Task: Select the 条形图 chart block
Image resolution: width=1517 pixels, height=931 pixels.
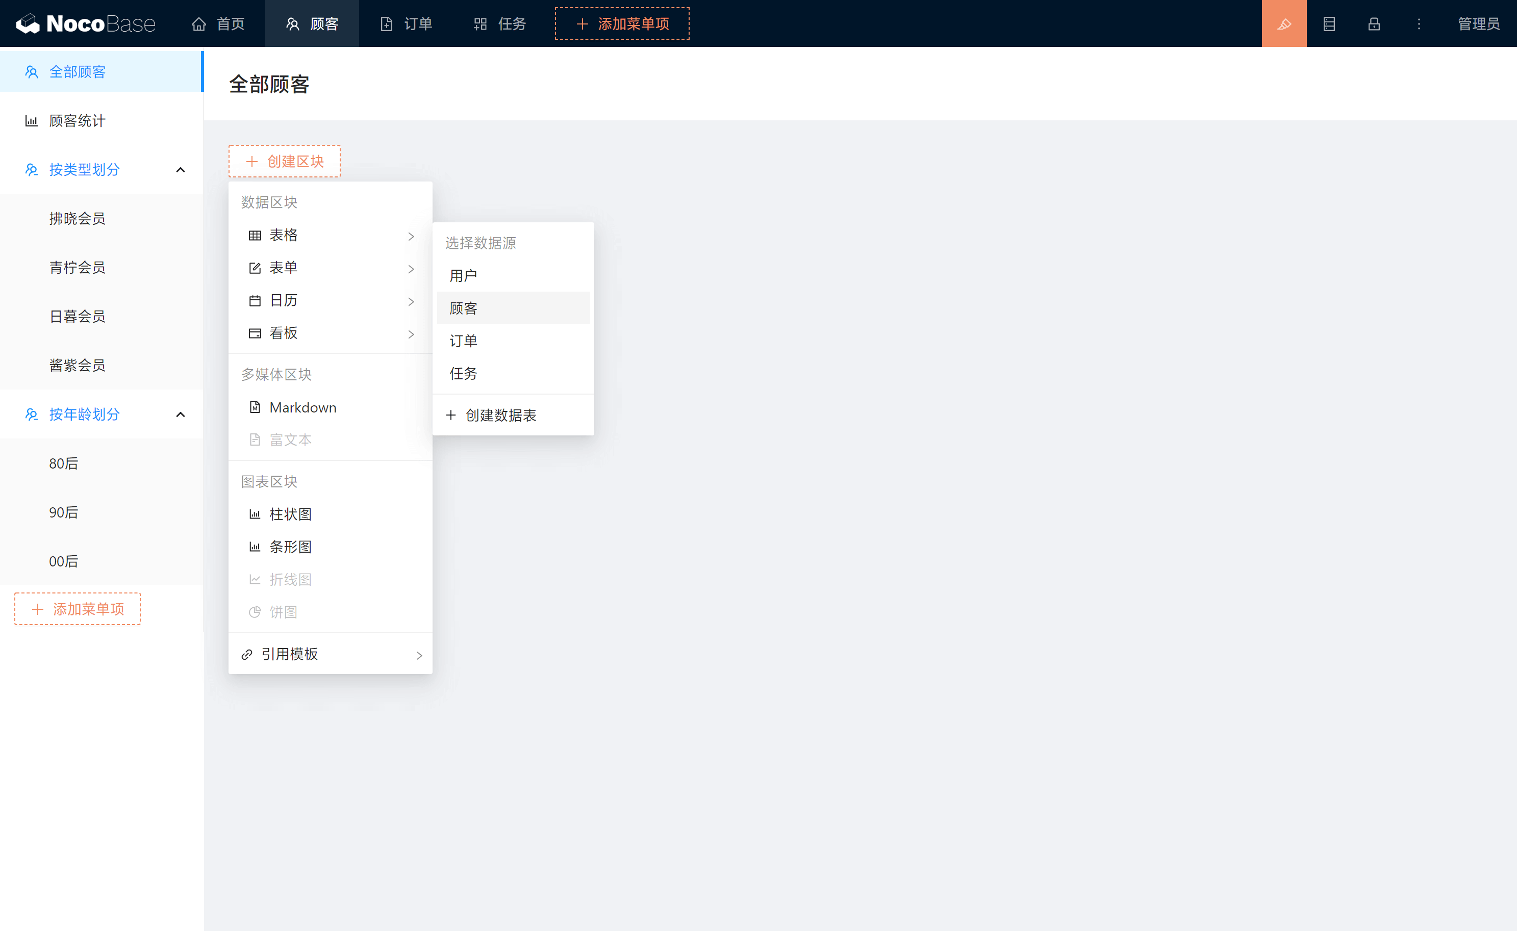Action: click(292, 546)
